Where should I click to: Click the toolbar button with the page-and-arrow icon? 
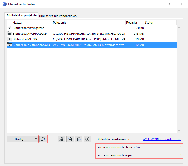(x=70, y=139)
